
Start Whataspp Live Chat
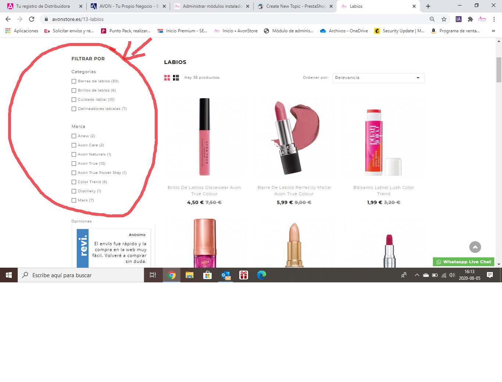coord(463,262)
